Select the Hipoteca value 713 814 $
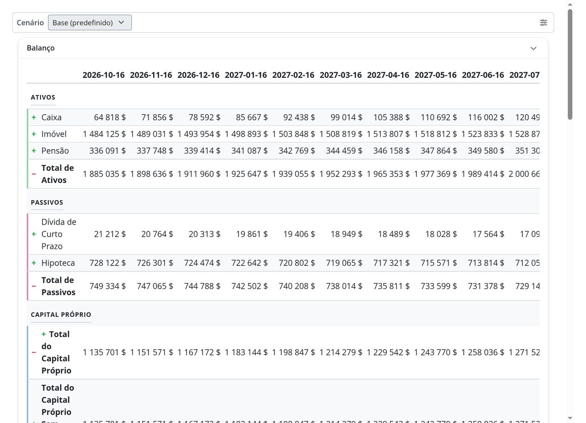This screenshot has width=586, height=423. (486, 263)
